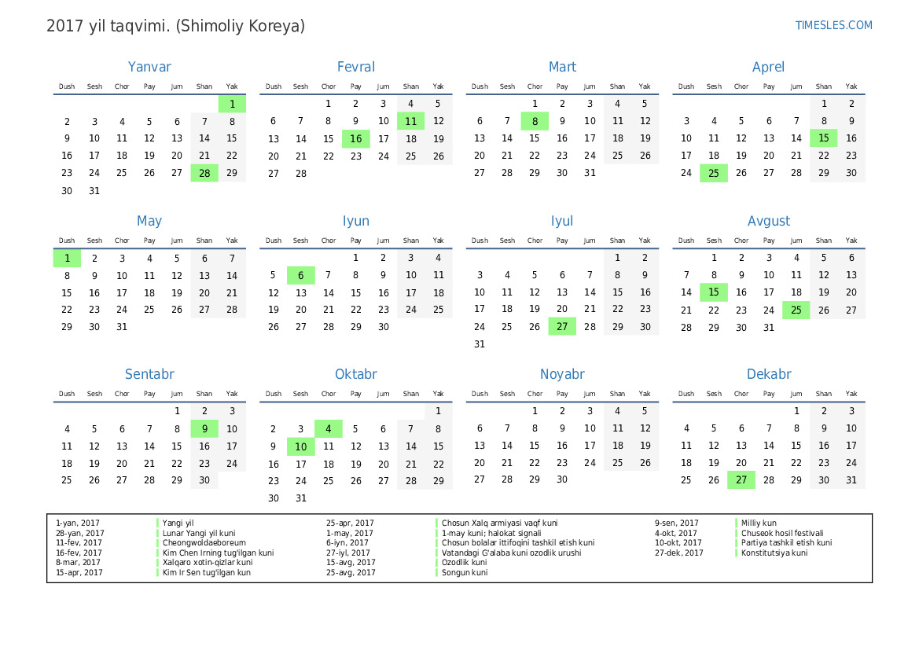Select the Aprel month heading
This screenshot has width=919, height=650.
[x=768, y=67]
